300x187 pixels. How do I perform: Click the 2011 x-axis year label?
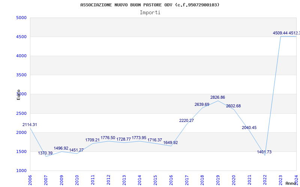click(x=93, y=180)
